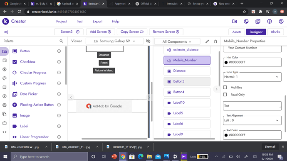This screenshot has width=287, height=161.
Task: Switch to the Blocks view
Action: (x=275, y=32)
